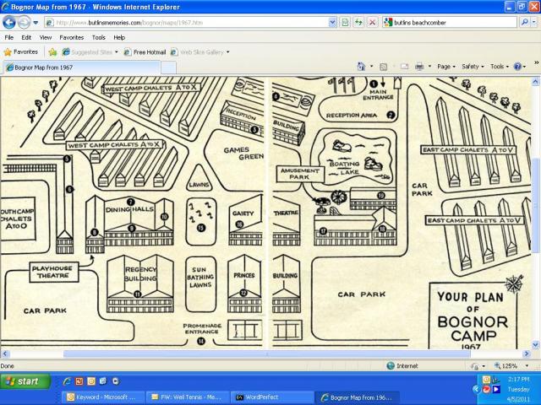This screenshot has height=405, width=541.
Task: Click the Home toolbar icon
Action: 362,66
